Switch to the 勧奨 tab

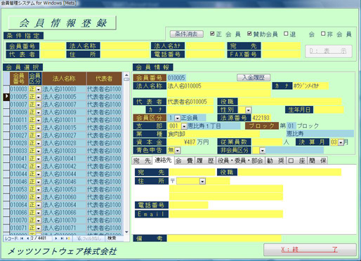coord(275,161)
